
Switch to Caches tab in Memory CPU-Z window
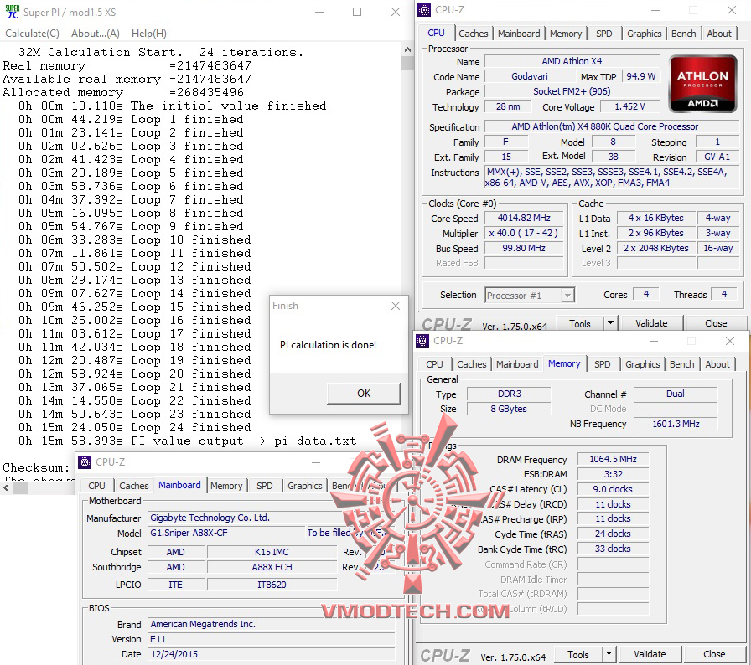[472, 364]
